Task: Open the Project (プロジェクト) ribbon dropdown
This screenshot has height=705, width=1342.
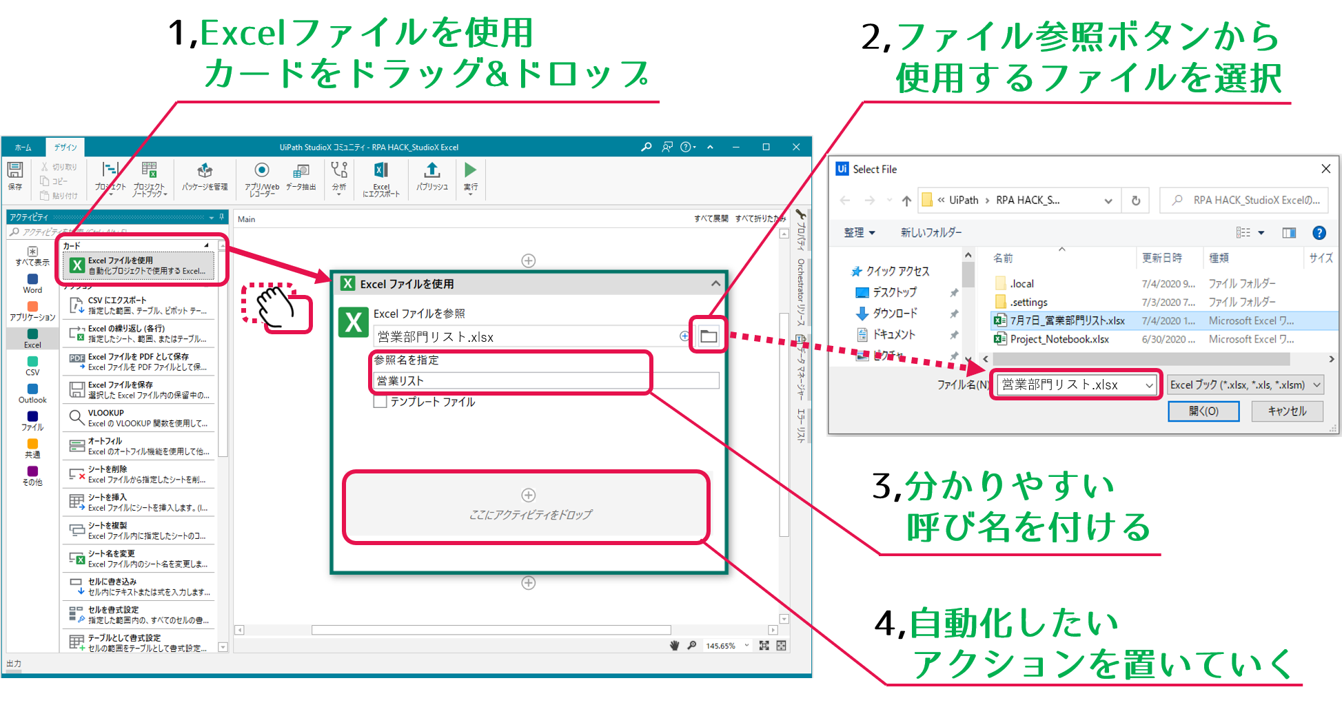Action: [x=110, y=178]
